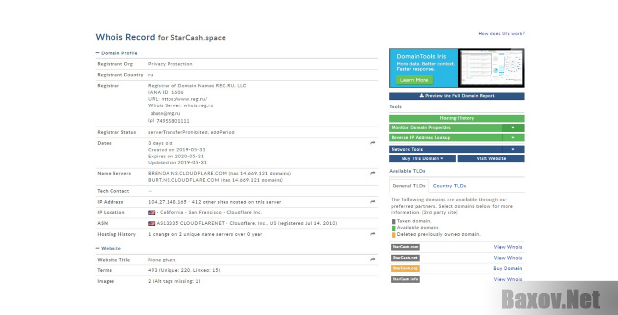
Task: Click View Whois link for StarCash.net
Action: tap(508, 258)
